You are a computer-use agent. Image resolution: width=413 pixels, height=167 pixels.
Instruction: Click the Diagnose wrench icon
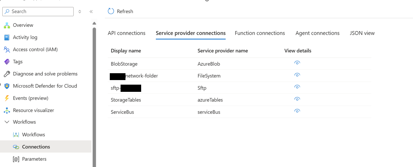[x=7, y=74]
